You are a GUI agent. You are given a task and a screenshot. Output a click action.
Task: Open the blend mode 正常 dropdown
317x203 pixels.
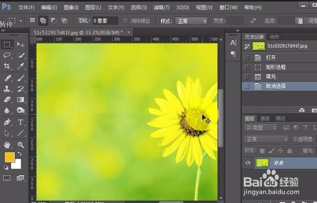pyautogui.click(x=266, y=139)
